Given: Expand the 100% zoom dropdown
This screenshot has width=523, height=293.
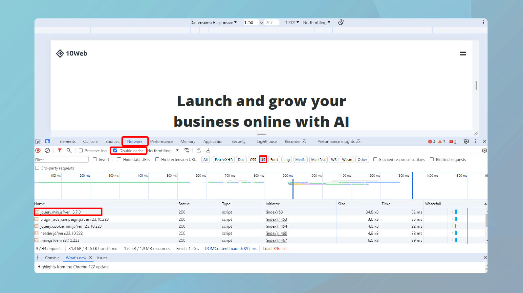Looking at the screenshot, I should coord(292,23).
